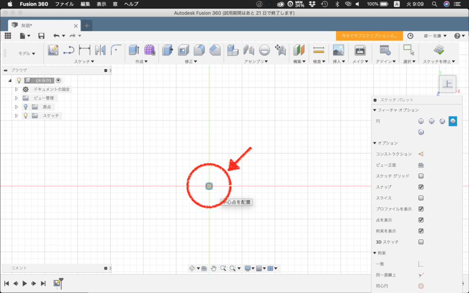This screenshot has width=469, height=293.
Task: Select the Extrude tool
Action: click(134, 50)
